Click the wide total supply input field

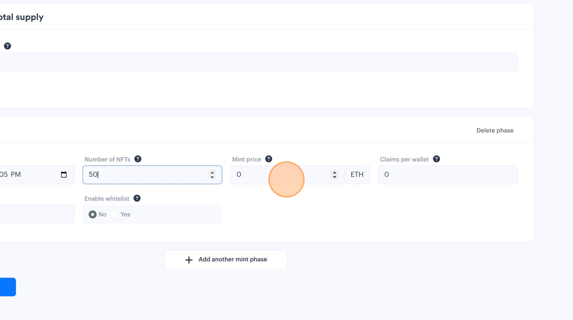tap(258, 62)
